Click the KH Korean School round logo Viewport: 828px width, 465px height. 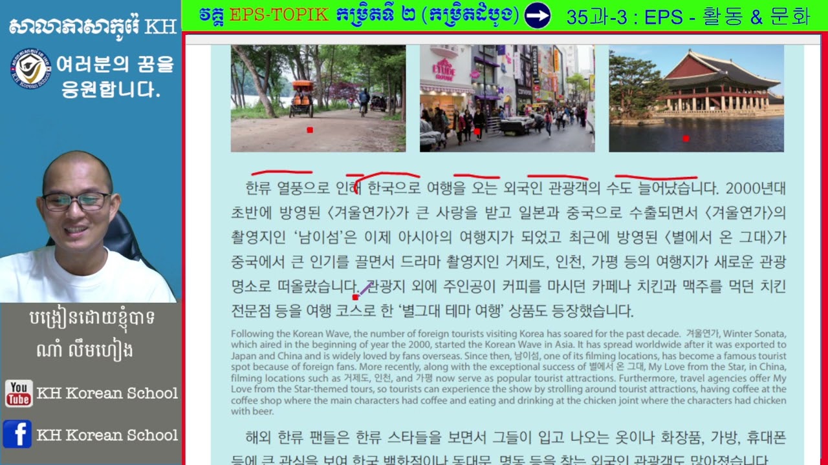click(x=30, y=69)
